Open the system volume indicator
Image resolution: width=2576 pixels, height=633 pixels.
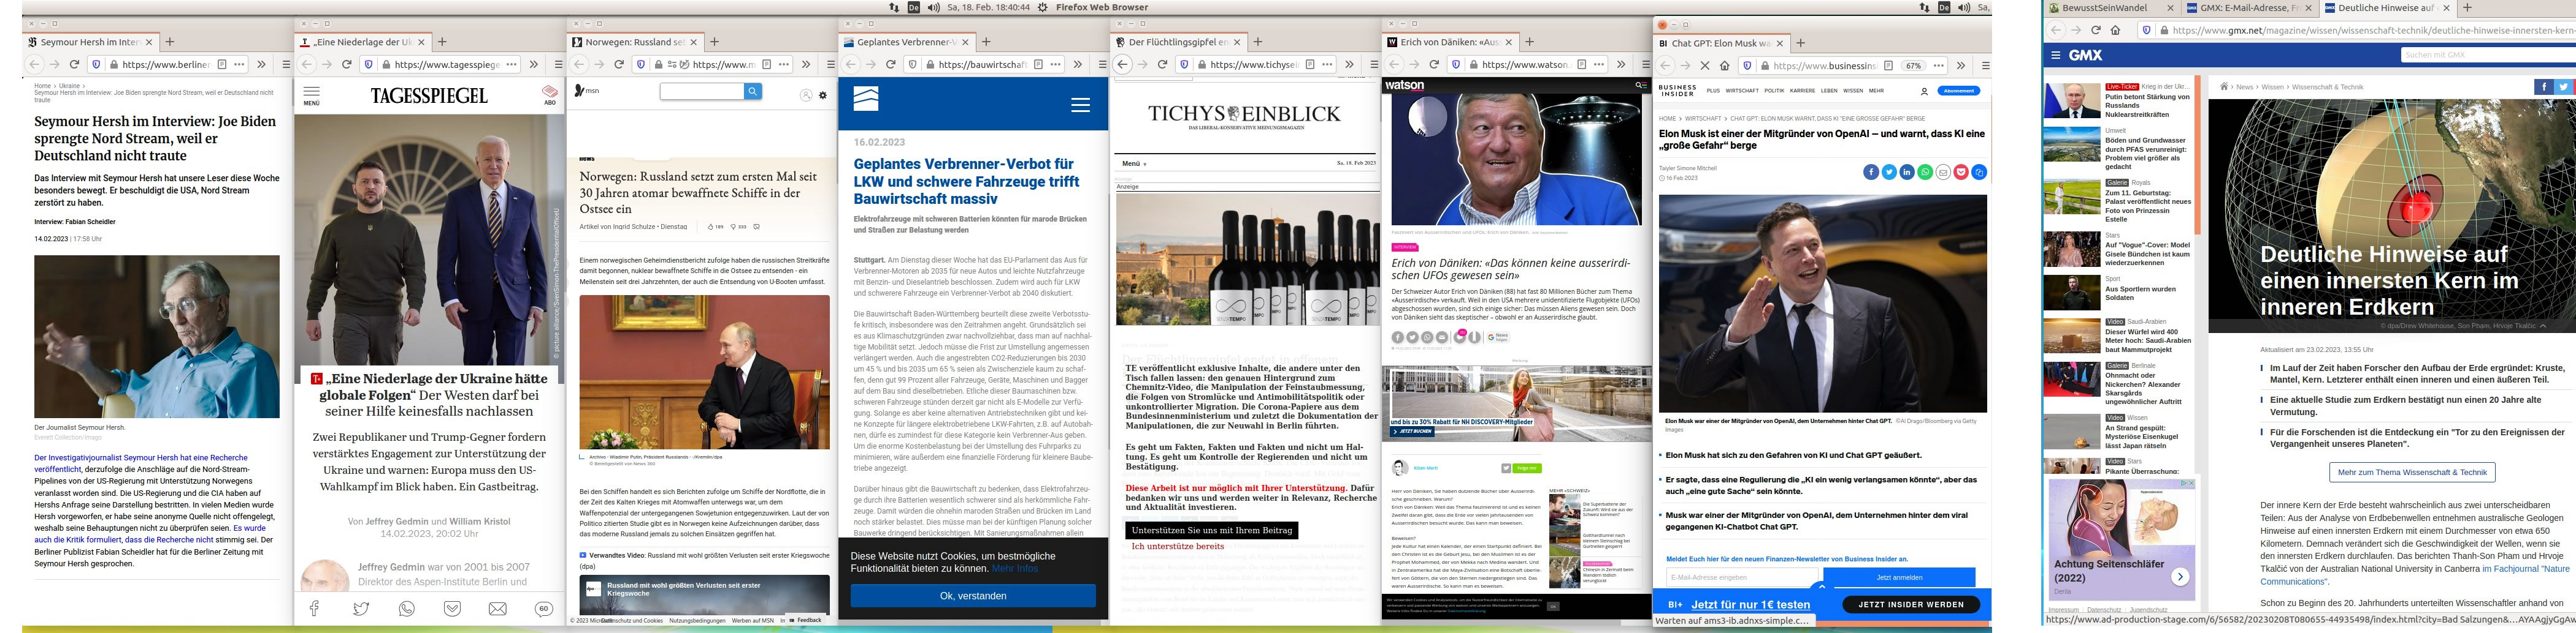tap(933, 7)
